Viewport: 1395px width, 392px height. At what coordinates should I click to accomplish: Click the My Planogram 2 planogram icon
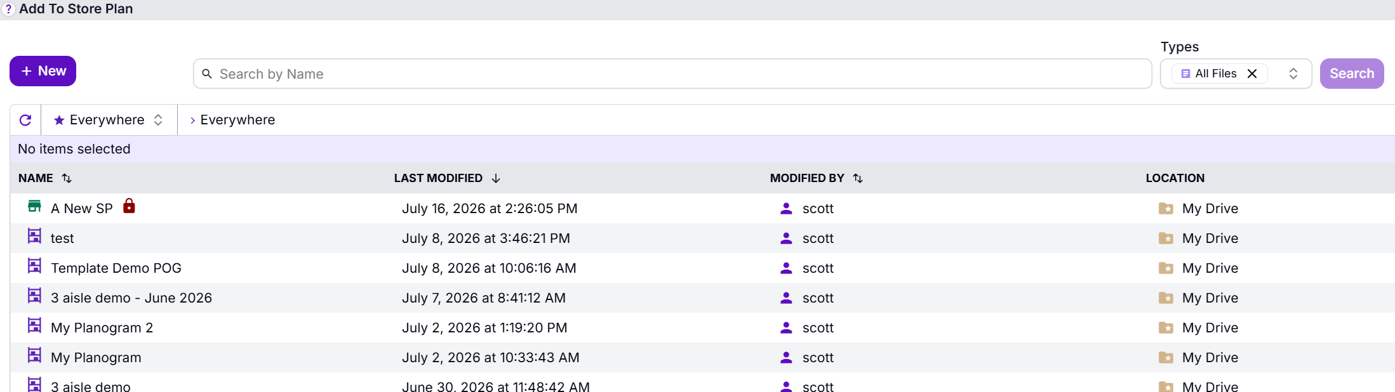point(34,325)
